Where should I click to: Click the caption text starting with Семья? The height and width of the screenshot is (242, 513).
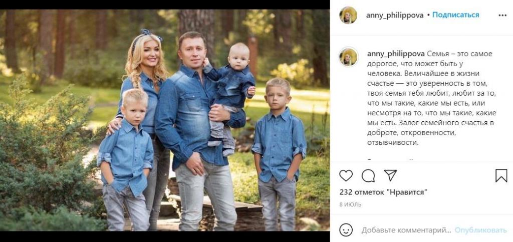432,98
